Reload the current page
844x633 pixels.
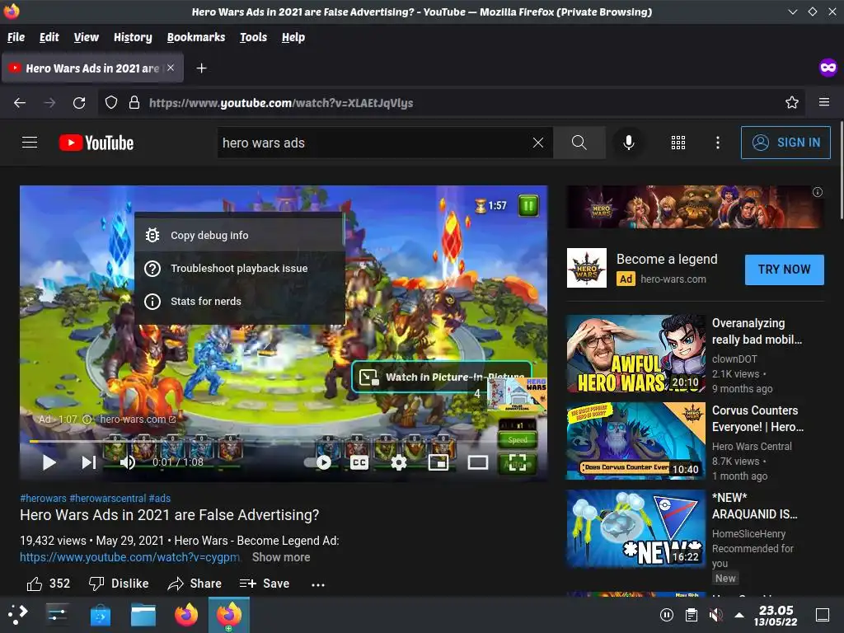[79, 103]
